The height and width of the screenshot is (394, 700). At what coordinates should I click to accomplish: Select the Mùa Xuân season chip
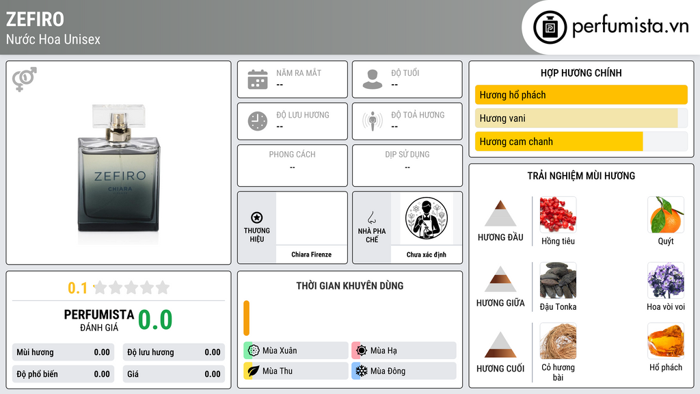click(x=296, y=351)
